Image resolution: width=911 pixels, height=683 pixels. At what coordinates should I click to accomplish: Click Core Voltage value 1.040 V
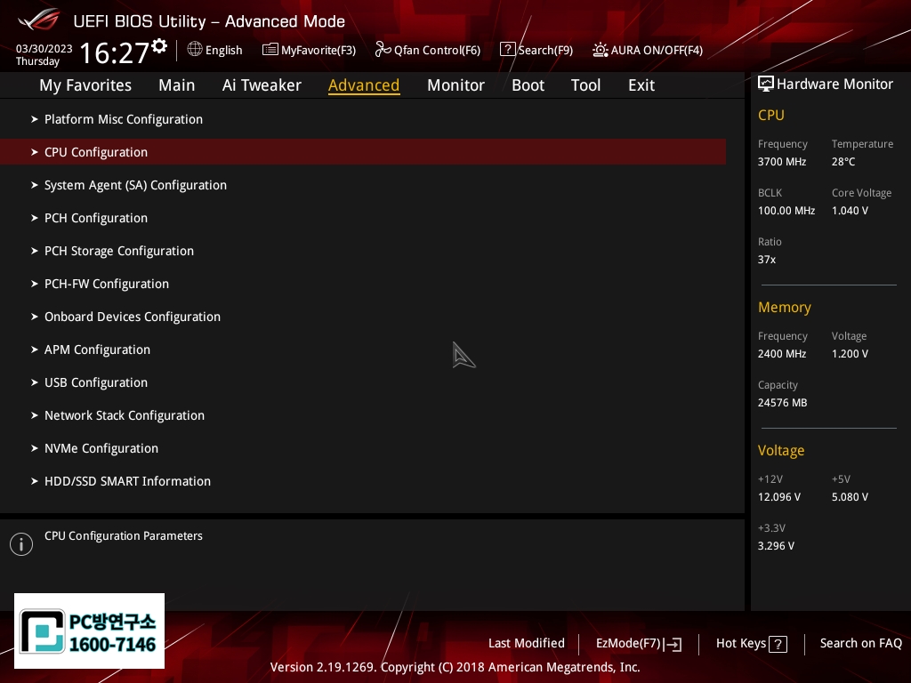[850, 210]
